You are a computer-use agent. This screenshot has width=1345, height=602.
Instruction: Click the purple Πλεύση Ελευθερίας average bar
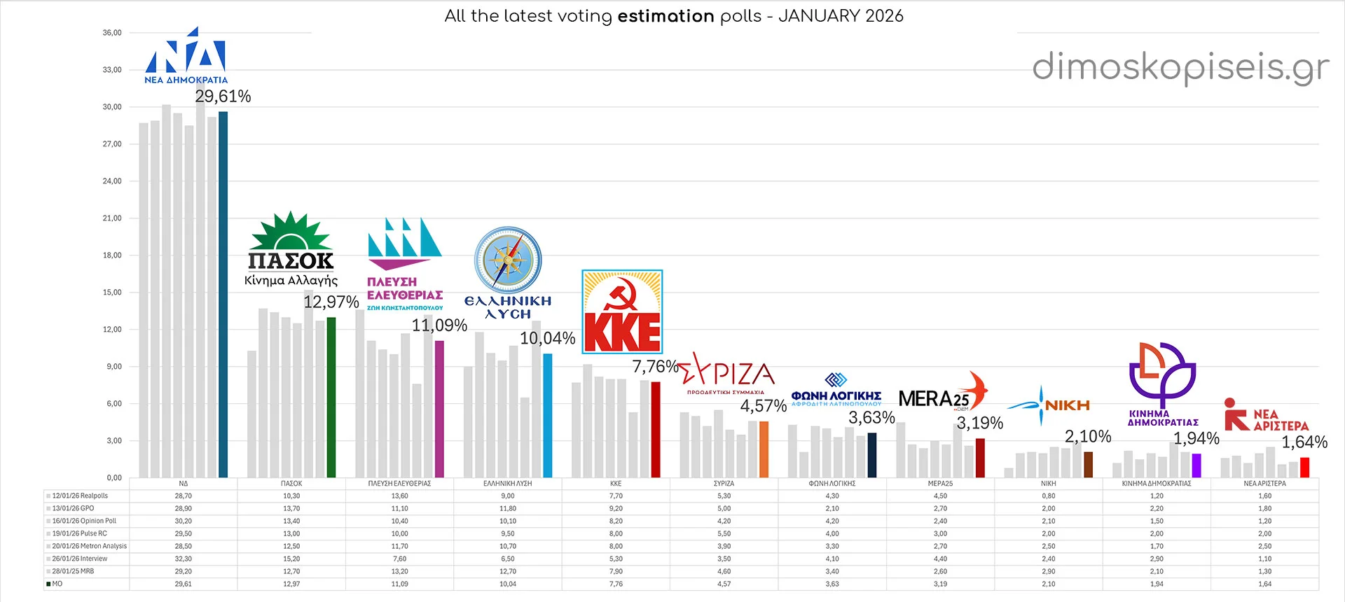[x=439, y=409]
